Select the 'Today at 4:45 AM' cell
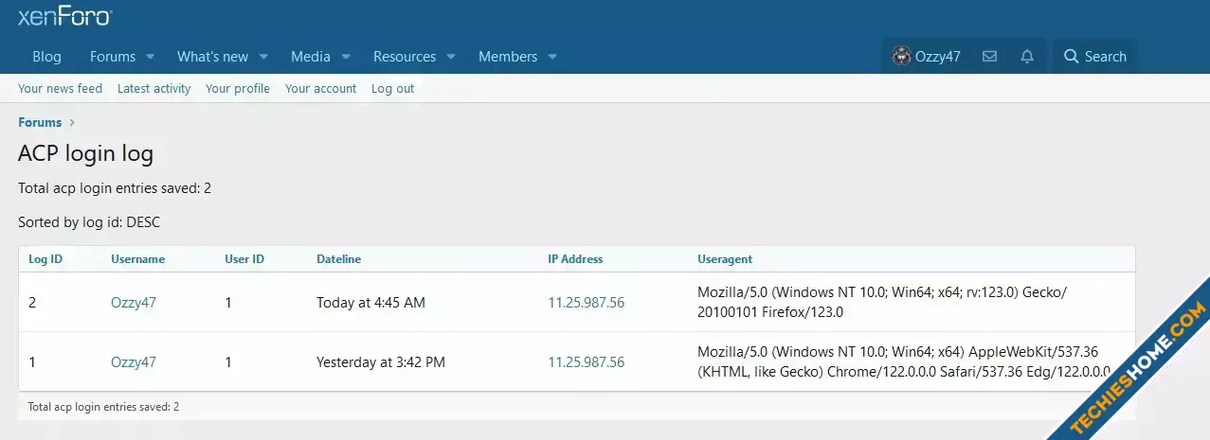Image resolution: width=1210 pixels, height=440 pixels. 370,303
